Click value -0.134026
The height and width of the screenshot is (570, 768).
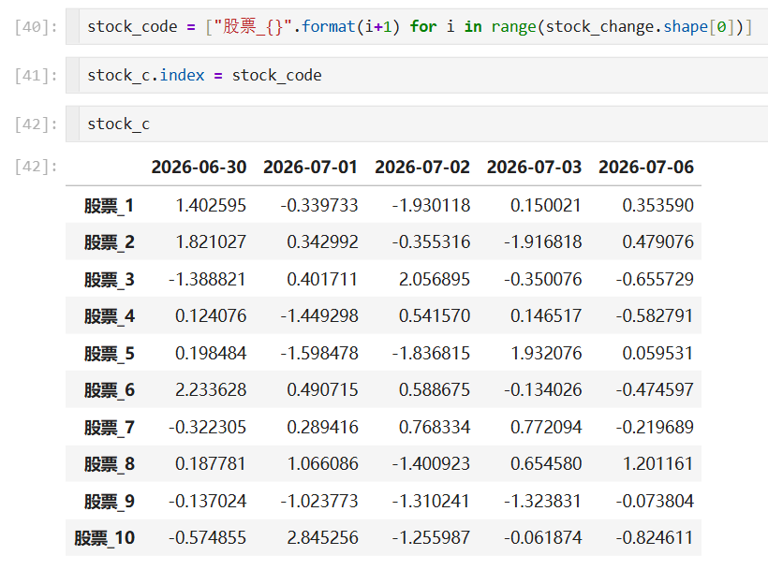(x=542, y=390)
